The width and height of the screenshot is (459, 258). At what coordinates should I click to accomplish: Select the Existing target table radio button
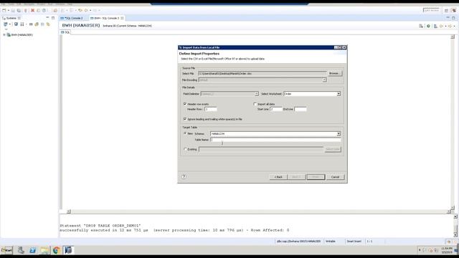[x=185, y=149]
